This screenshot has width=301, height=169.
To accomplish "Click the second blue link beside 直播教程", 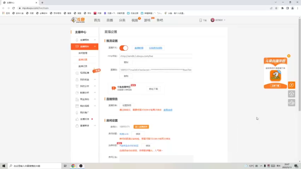I will pyautogui.click(x=155, y=48).
